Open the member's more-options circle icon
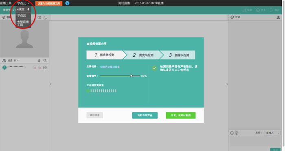Viewport: 285px width, 151px height. coord(45,68)
